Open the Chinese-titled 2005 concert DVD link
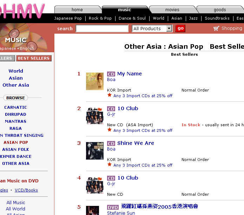The width and height of the screenshot is (244, 215). 159,207
